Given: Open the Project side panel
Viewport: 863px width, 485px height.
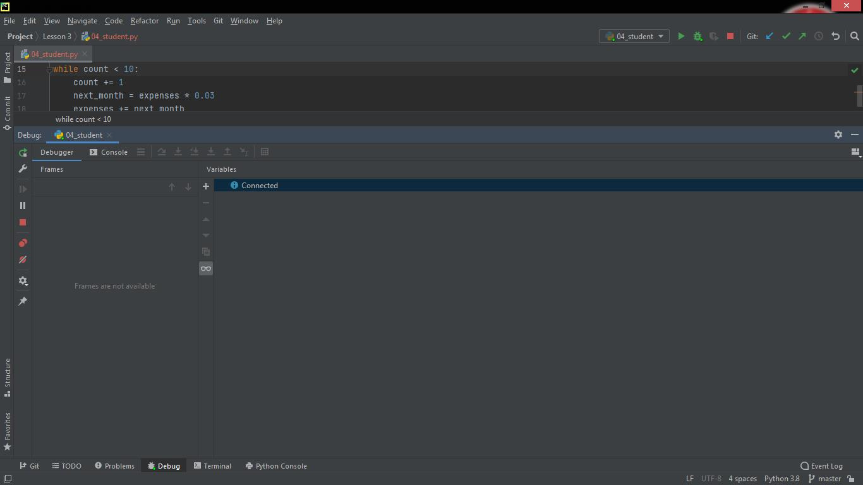Looking at the screenshot, I should pyautogui.click(x=8, y=68).
